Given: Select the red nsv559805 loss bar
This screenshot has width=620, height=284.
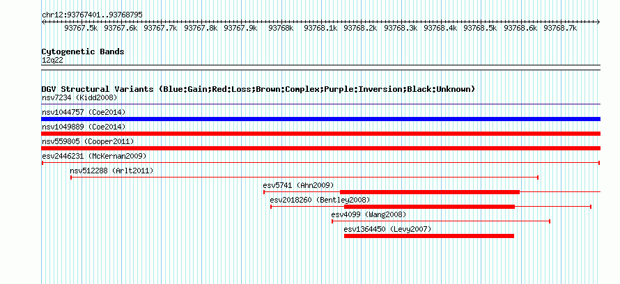Looking at the screenshot, I should pos(321,148).
